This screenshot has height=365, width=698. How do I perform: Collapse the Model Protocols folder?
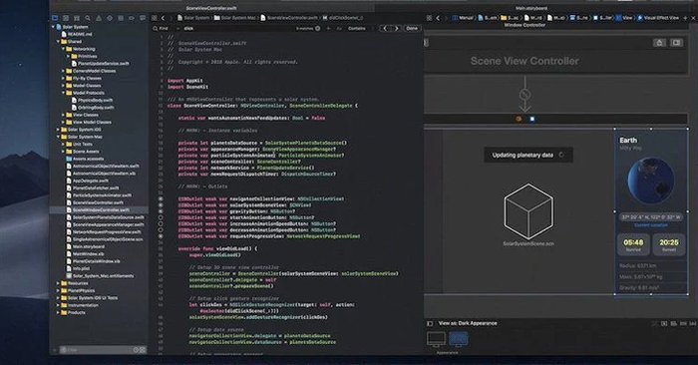[63, 93]
